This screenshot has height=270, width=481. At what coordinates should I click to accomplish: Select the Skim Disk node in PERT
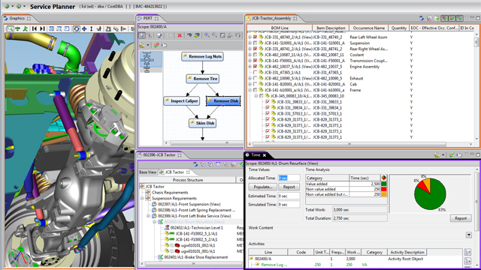(x=202, y=123)
